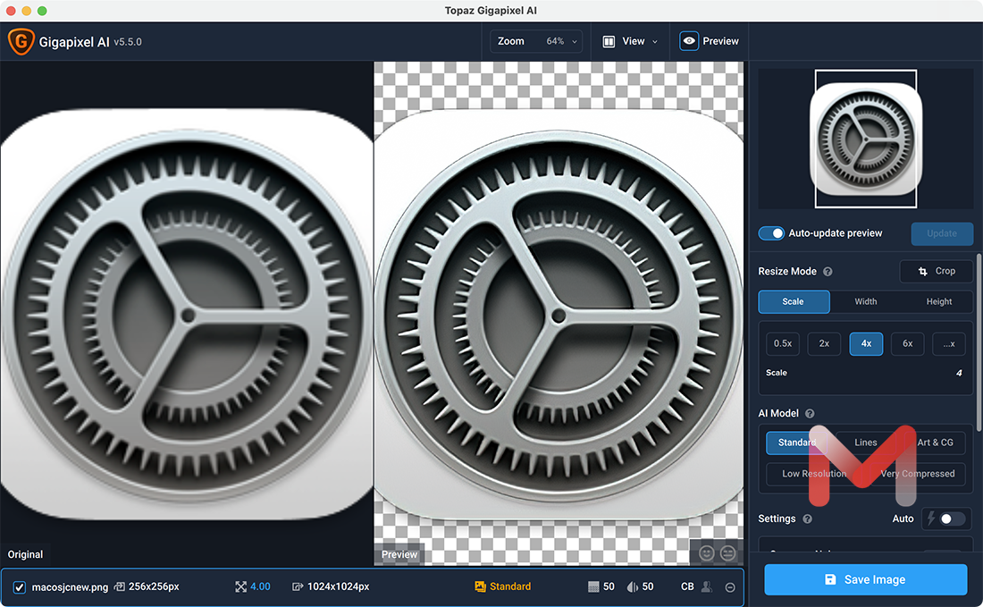Viewport: 983px width, 607px height.
Task: Select the Standard AI model
Action: (x=796, y=443)
